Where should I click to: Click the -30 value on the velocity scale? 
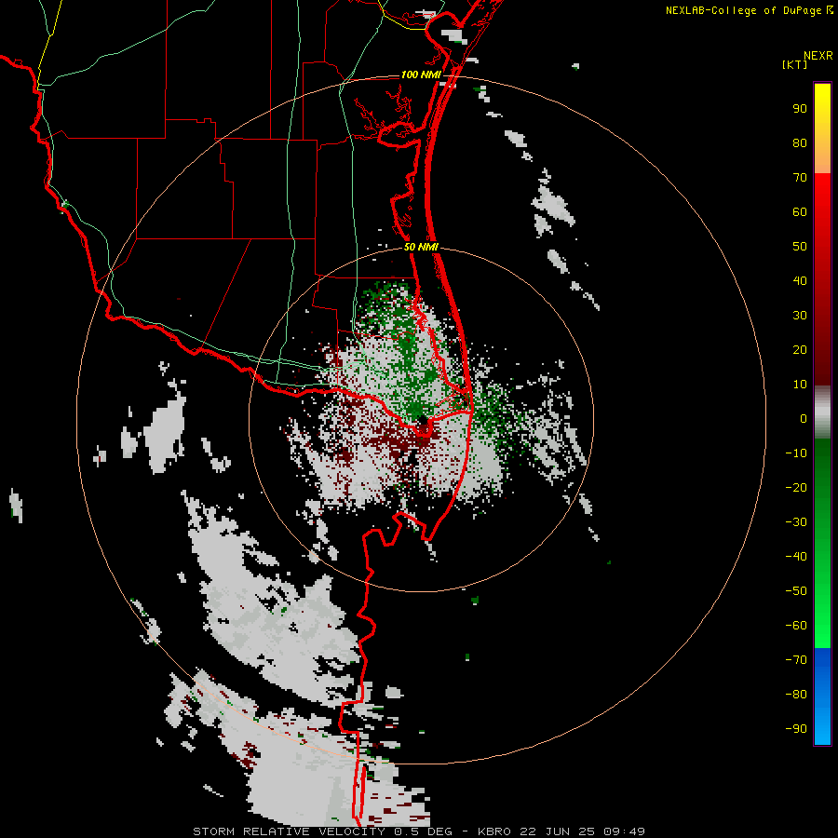pos(796,522)
